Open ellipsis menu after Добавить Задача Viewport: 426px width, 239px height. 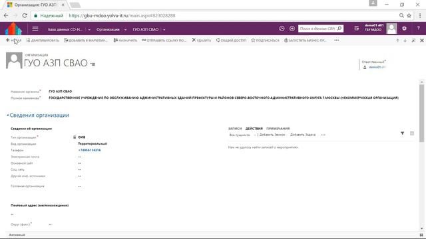tap(323, 135)
